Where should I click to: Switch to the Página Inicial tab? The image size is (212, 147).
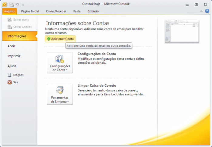click(x=30, y=11)
